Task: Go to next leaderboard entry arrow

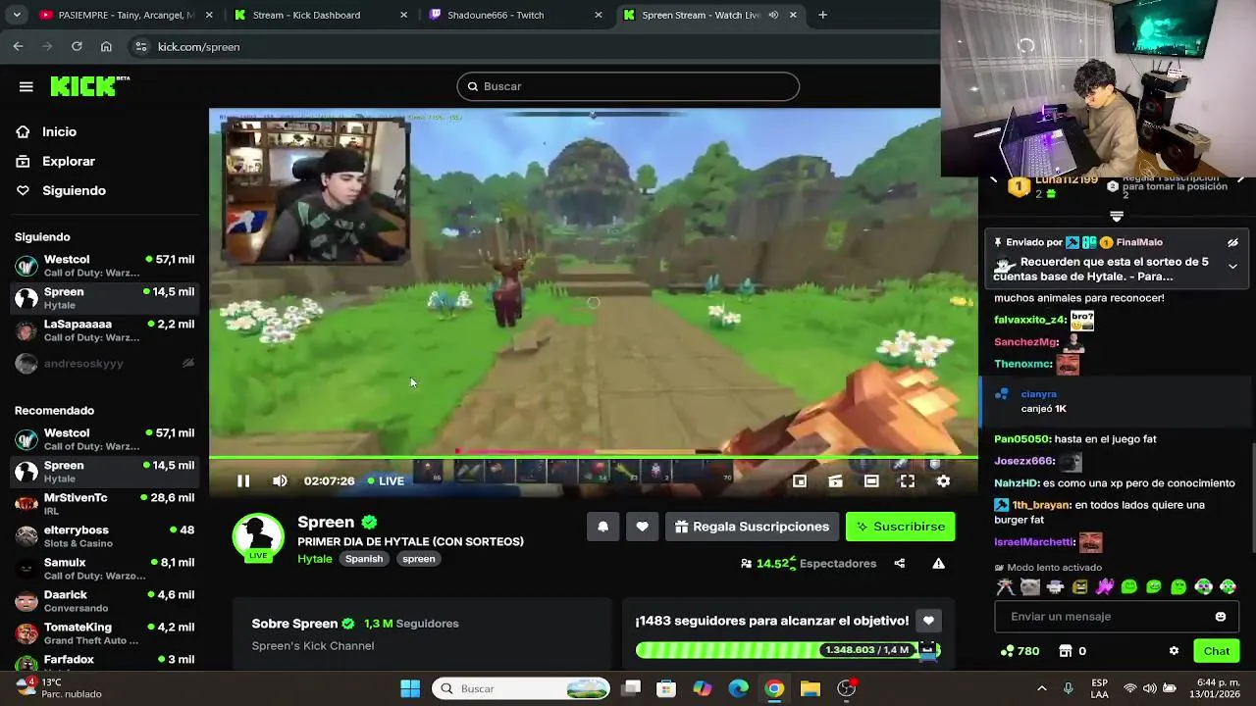Action: pyautogui.click(x=1240, y=179)
